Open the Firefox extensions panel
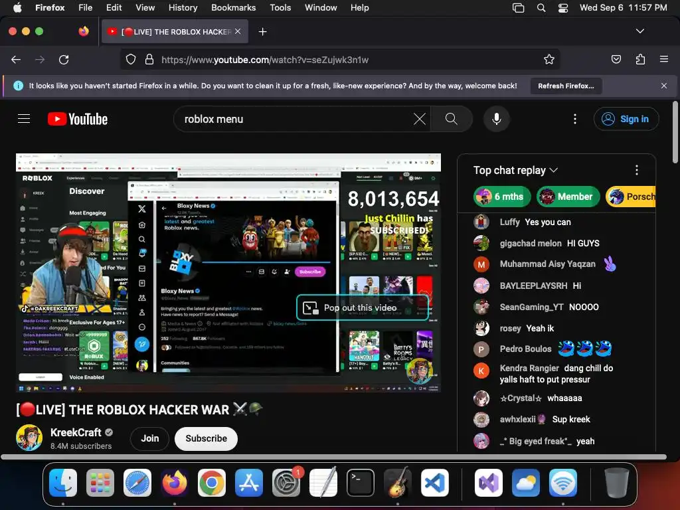 pos(640,59)
